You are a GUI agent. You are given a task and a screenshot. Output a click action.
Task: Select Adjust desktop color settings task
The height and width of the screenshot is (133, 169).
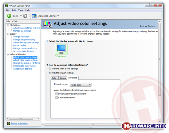(26, 43)
